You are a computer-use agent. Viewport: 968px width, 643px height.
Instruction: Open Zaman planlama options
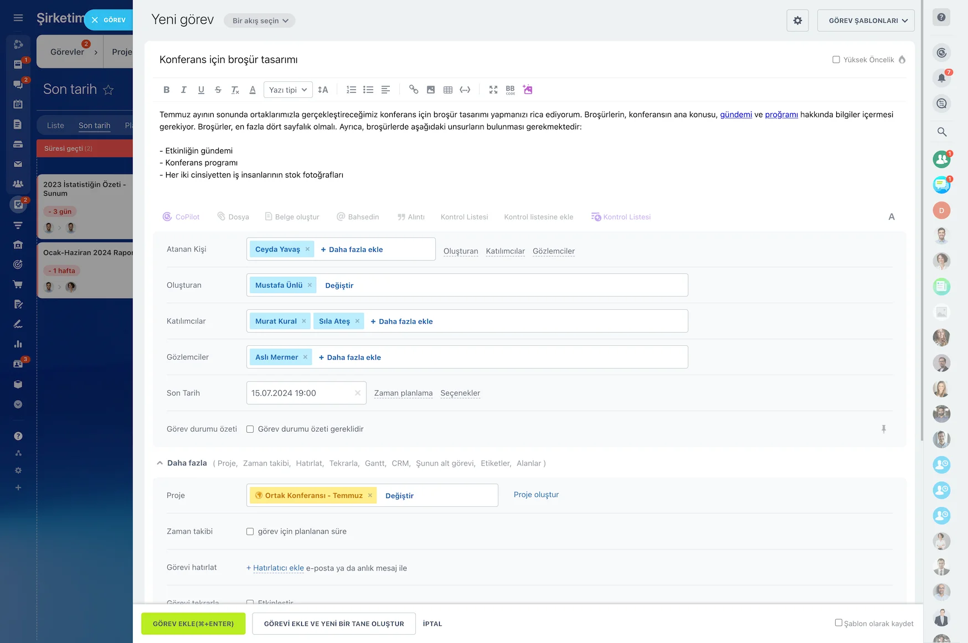[x=404, y=393]
